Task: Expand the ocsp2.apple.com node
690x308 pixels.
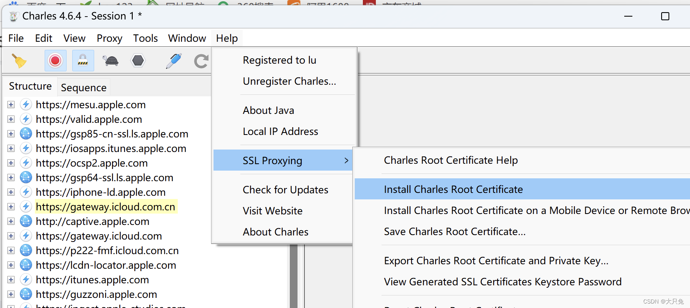Action: [x=11, y=163]
